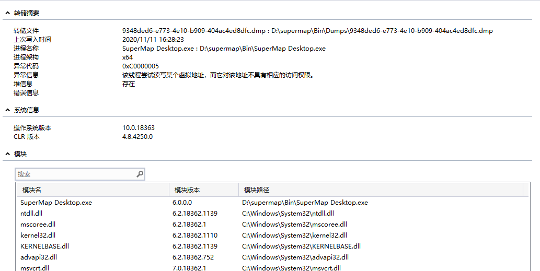The height and width of the screenshot is (271, 540).
Task: Collapse the 系统信息 section
Action: point(7,110)
